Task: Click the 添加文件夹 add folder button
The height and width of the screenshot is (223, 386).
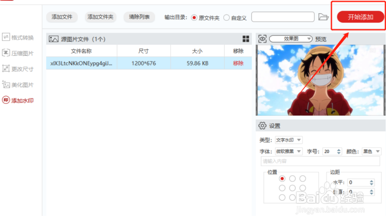Action: [x=100, y=17]
